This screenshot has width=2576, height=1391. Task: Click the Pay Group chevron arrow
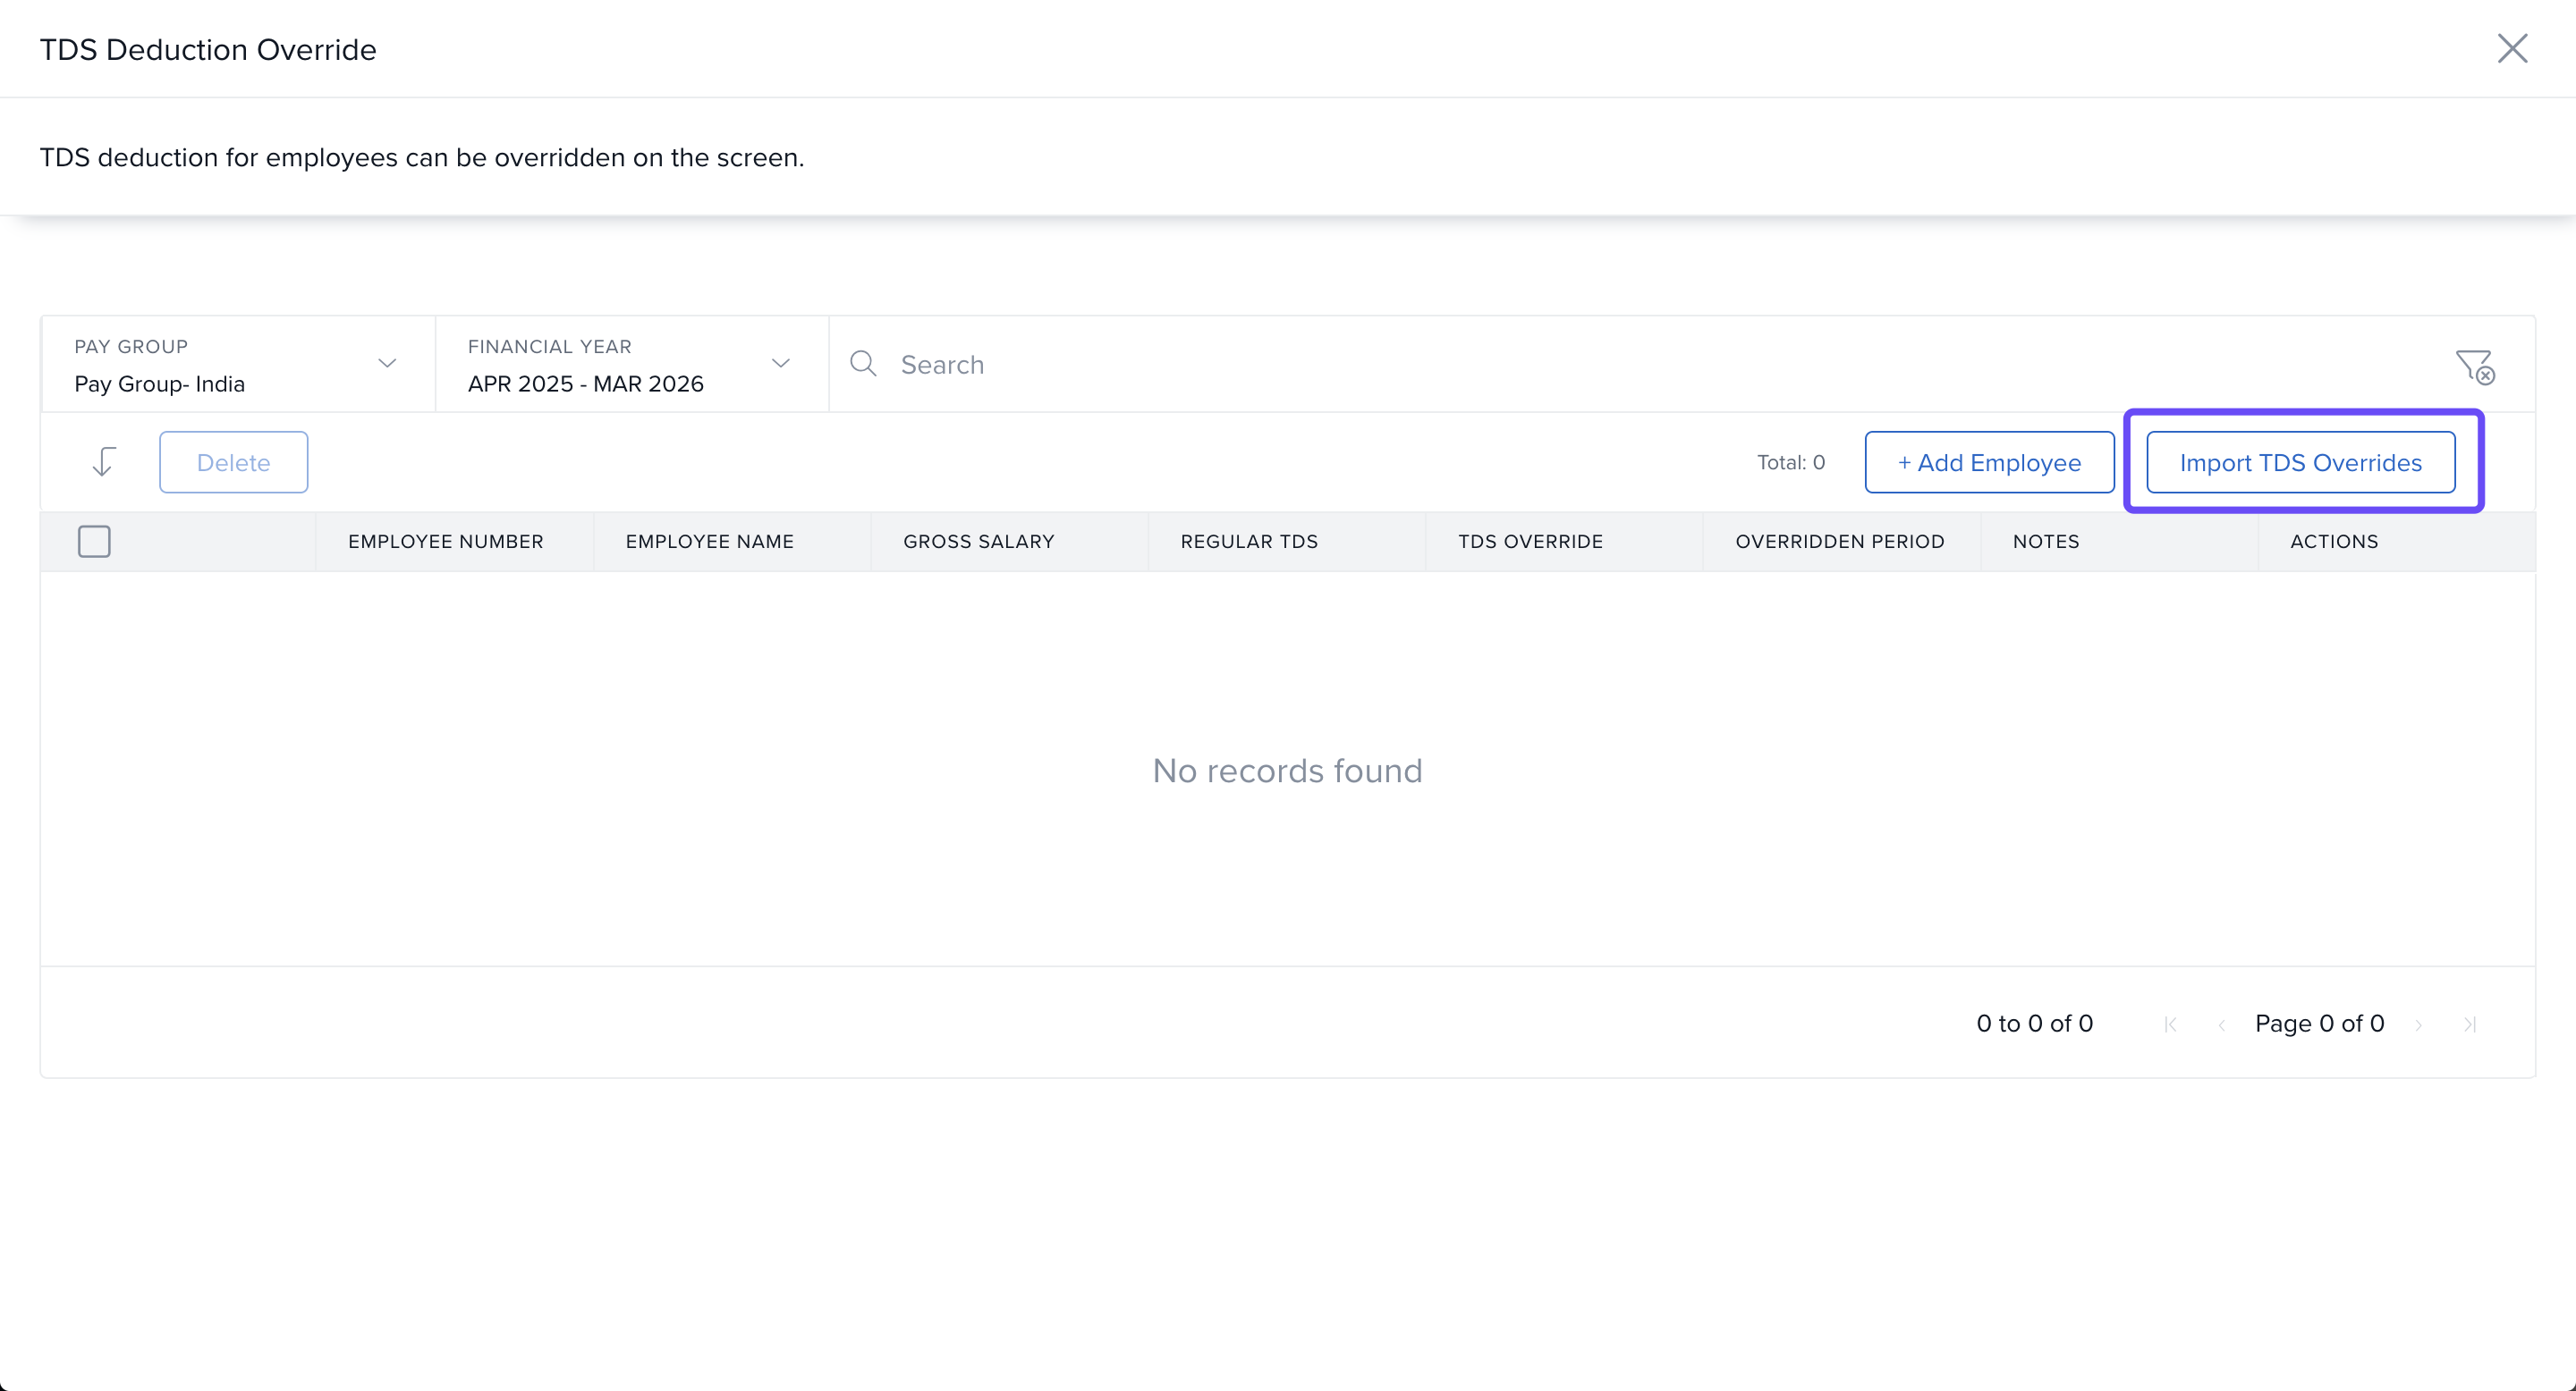pyautogui.click(x=387, y=364)
